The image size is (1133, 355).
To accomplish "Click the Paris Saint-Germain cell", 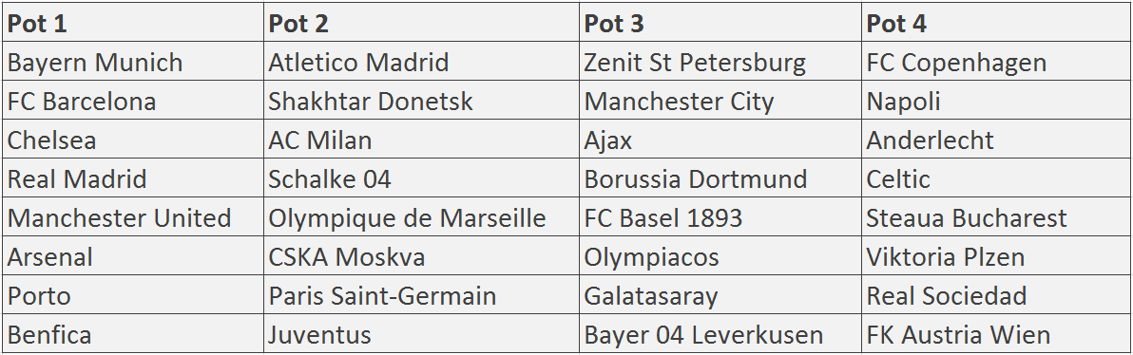I will (x=421, y=296).
